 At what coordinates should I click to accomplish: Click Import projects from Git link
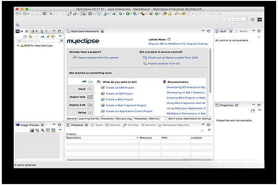click(164, 63)
